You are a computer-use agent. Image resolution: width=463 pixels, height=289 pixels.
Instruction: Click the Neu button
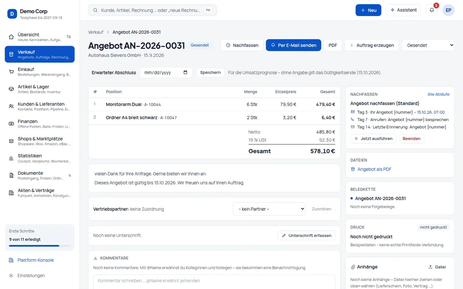tap(368, 10)
